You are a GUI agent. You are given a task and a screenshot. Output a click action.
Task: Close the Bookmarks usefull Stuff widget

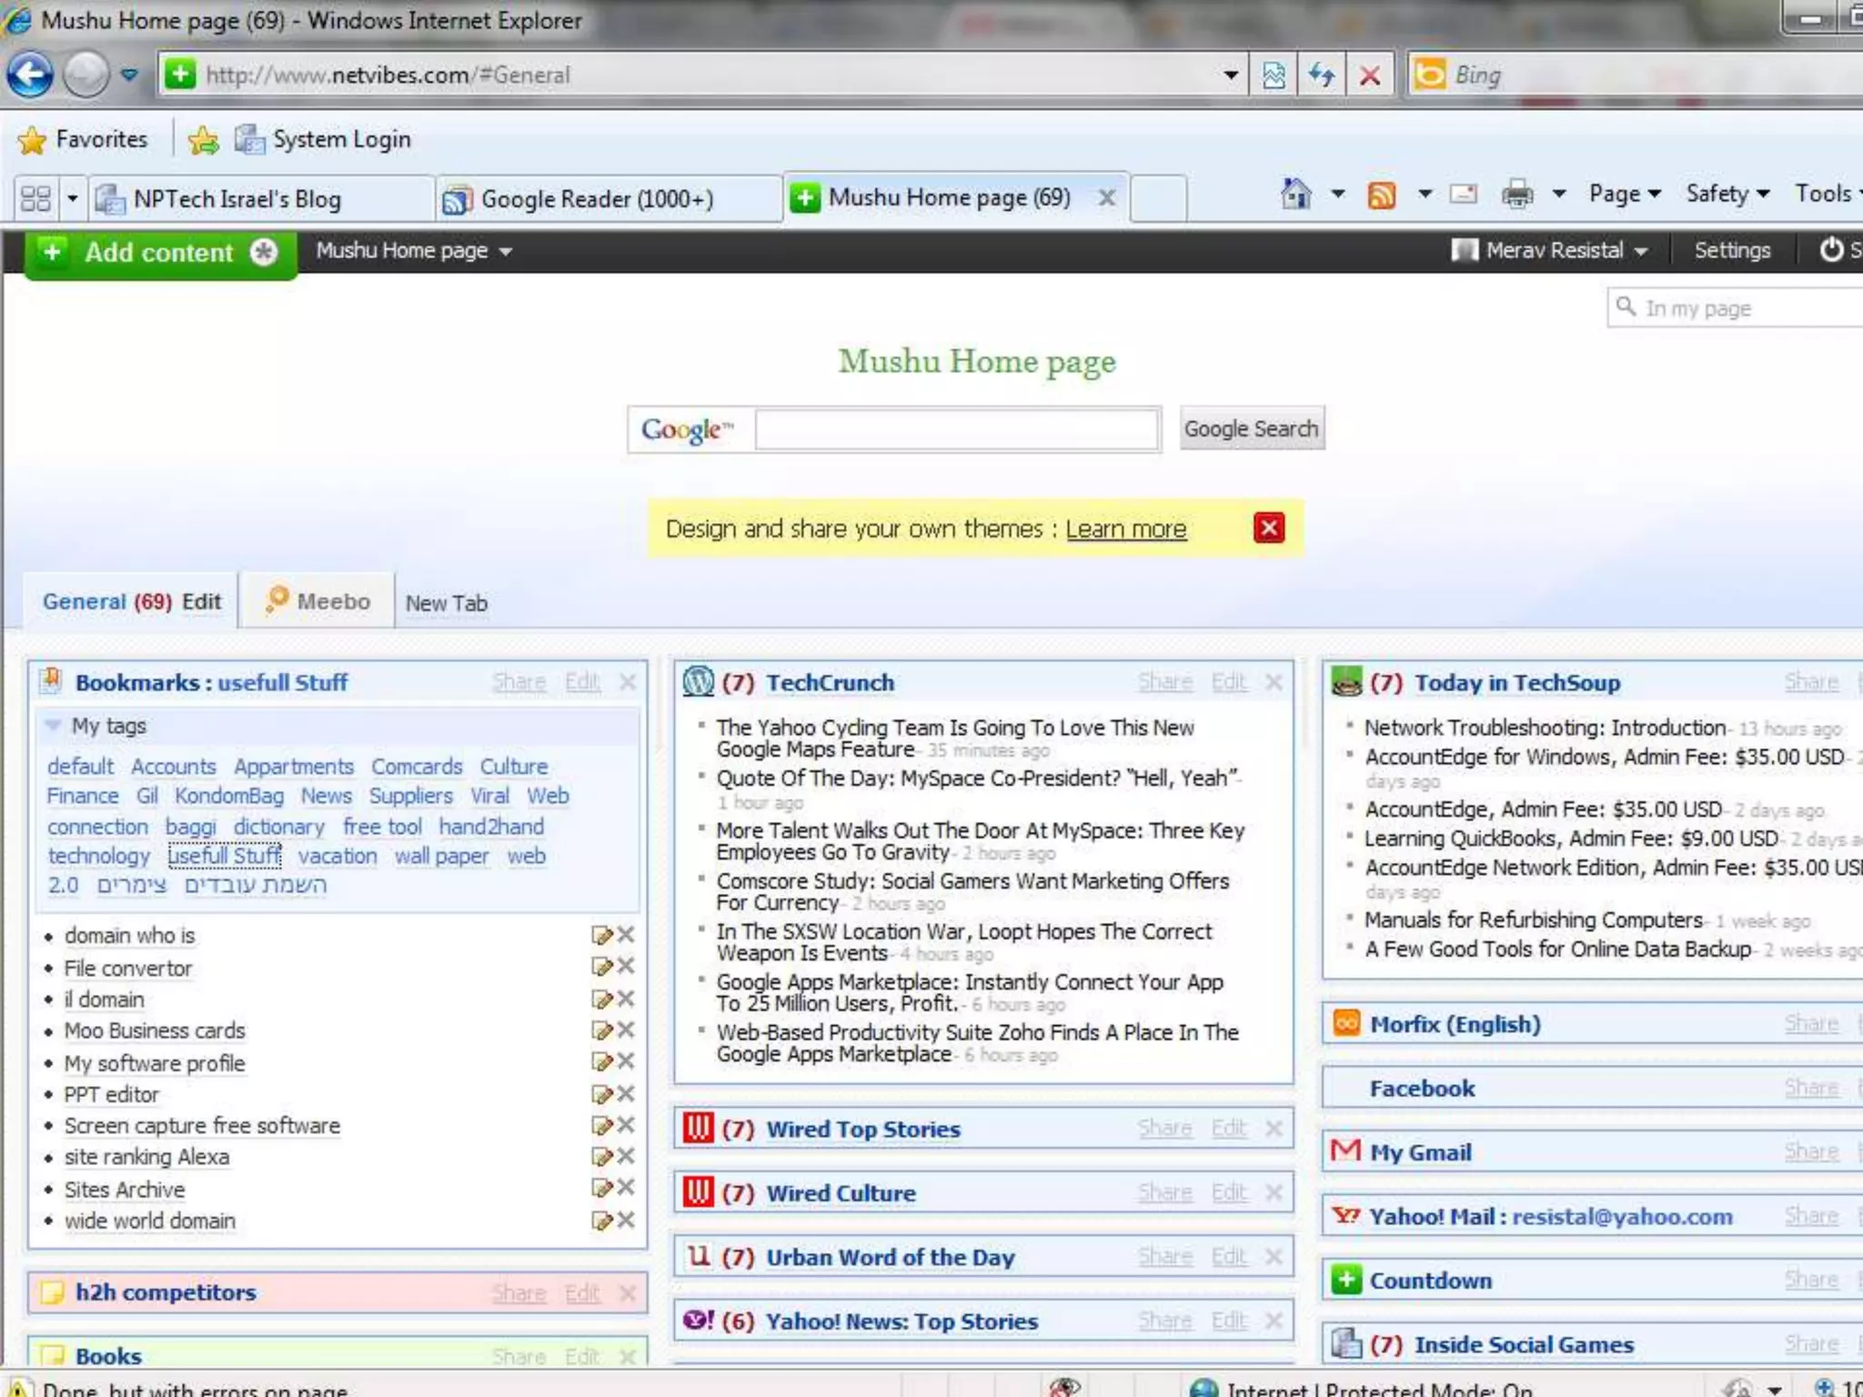pyautogui.click(x=628, y=682)
